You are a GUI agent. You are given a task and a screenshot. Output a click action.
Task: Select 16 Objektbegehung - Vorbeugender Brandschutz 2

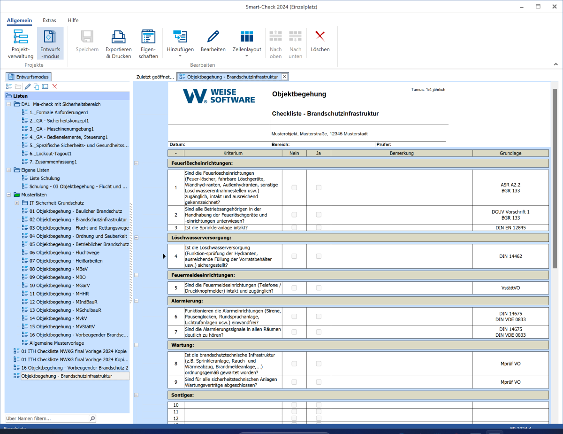75,367
